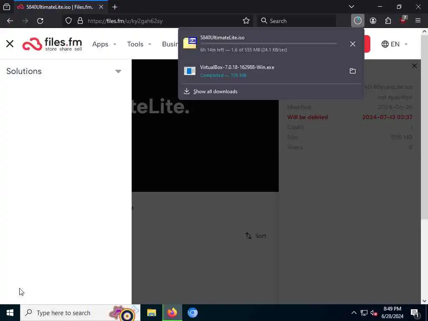
Task: Open the taskbar clock and date
Action: tap(392, 313)
